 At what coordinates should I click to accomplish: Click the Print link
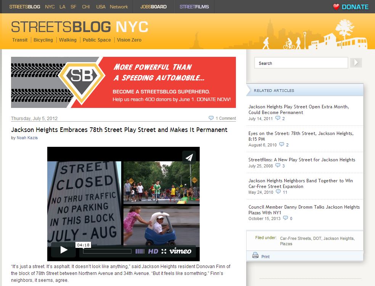click(x=265, y=257)
